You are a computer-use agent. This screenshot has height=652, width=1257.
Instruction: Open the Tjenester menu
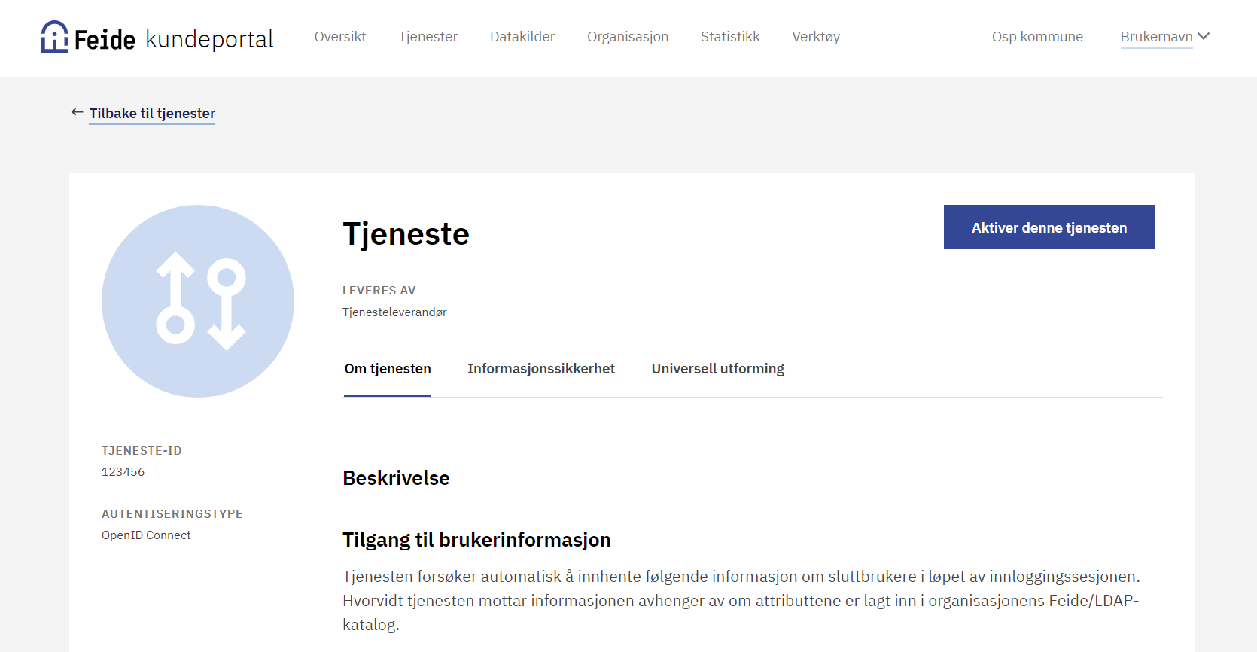coord(428,37)
